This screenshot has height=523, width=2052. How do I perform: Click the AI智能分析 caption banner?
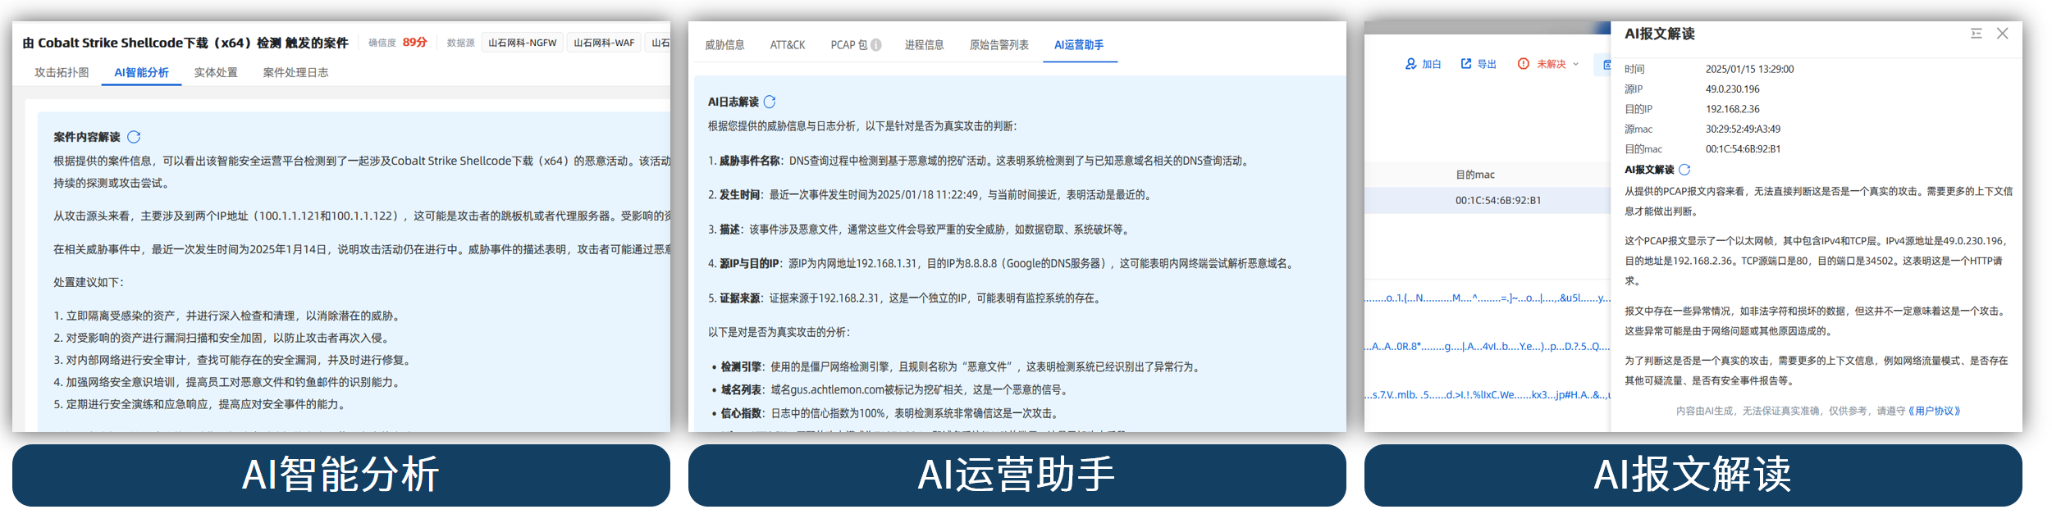tap(341, 475)
